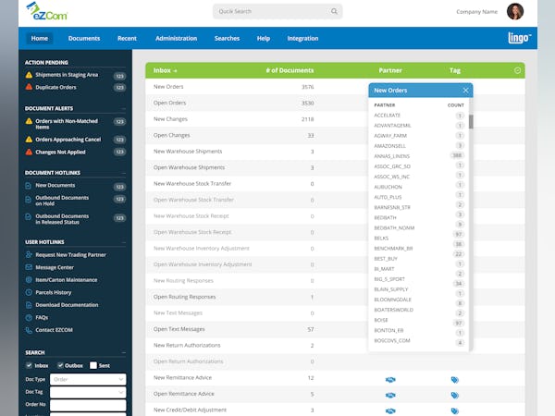
Task: Open Shipments in Staging Area link
Action: 67,75
